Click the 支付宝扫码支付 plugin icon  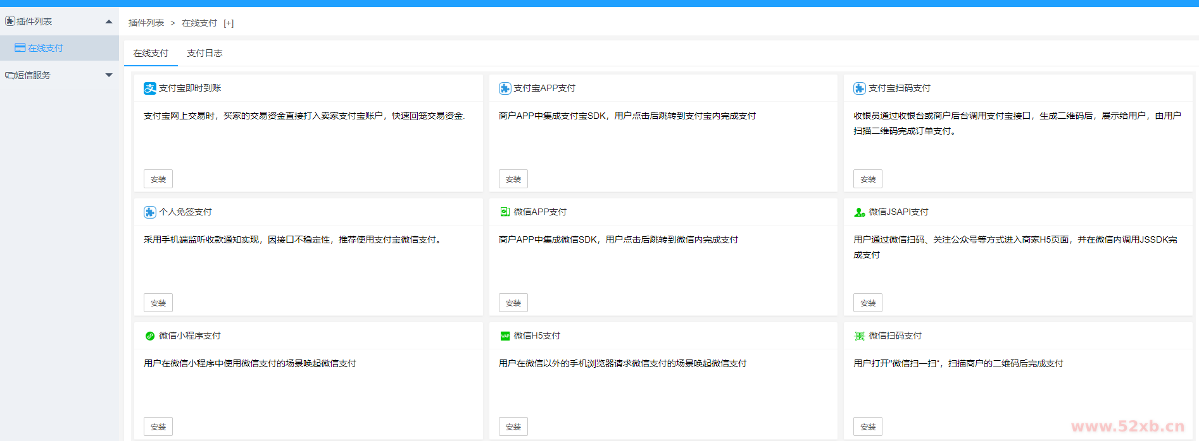[859, 88]
